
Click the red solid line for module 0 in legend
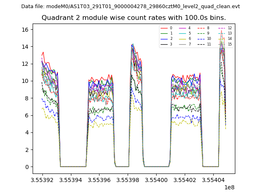pyautogui.click(x=165, y=28)
